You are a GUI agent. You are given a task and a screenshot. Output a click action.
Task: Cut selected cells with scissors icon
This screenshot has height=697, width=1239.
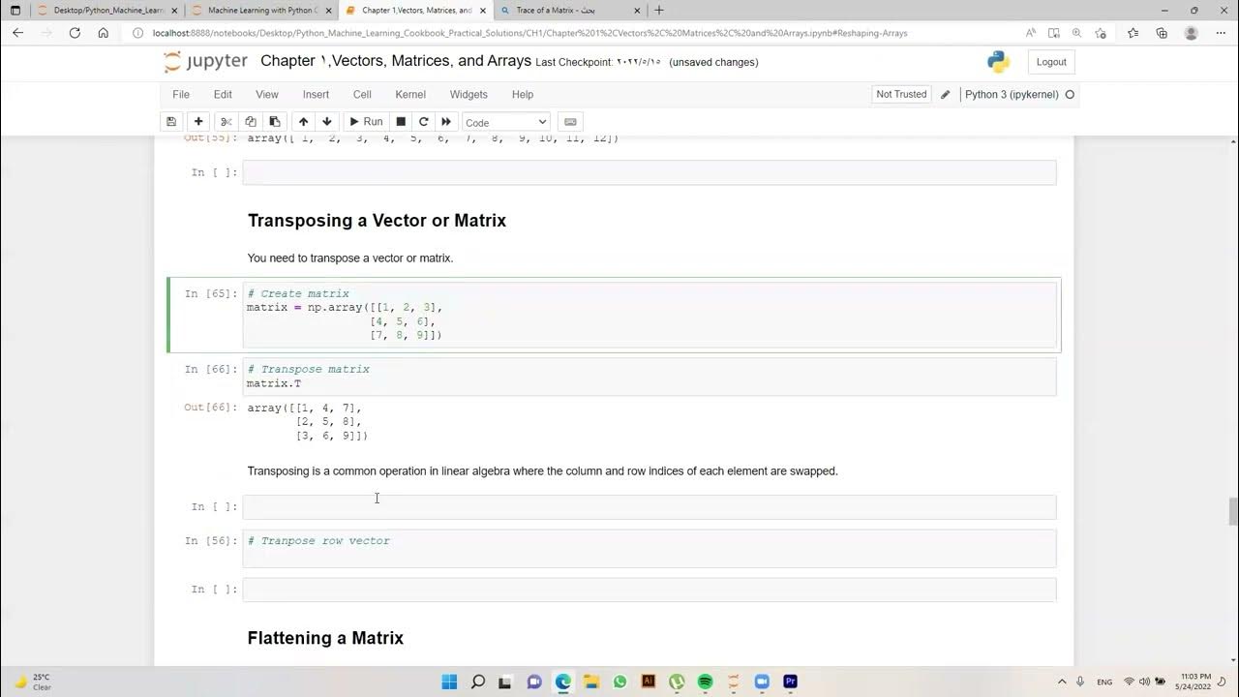point(227,122)
